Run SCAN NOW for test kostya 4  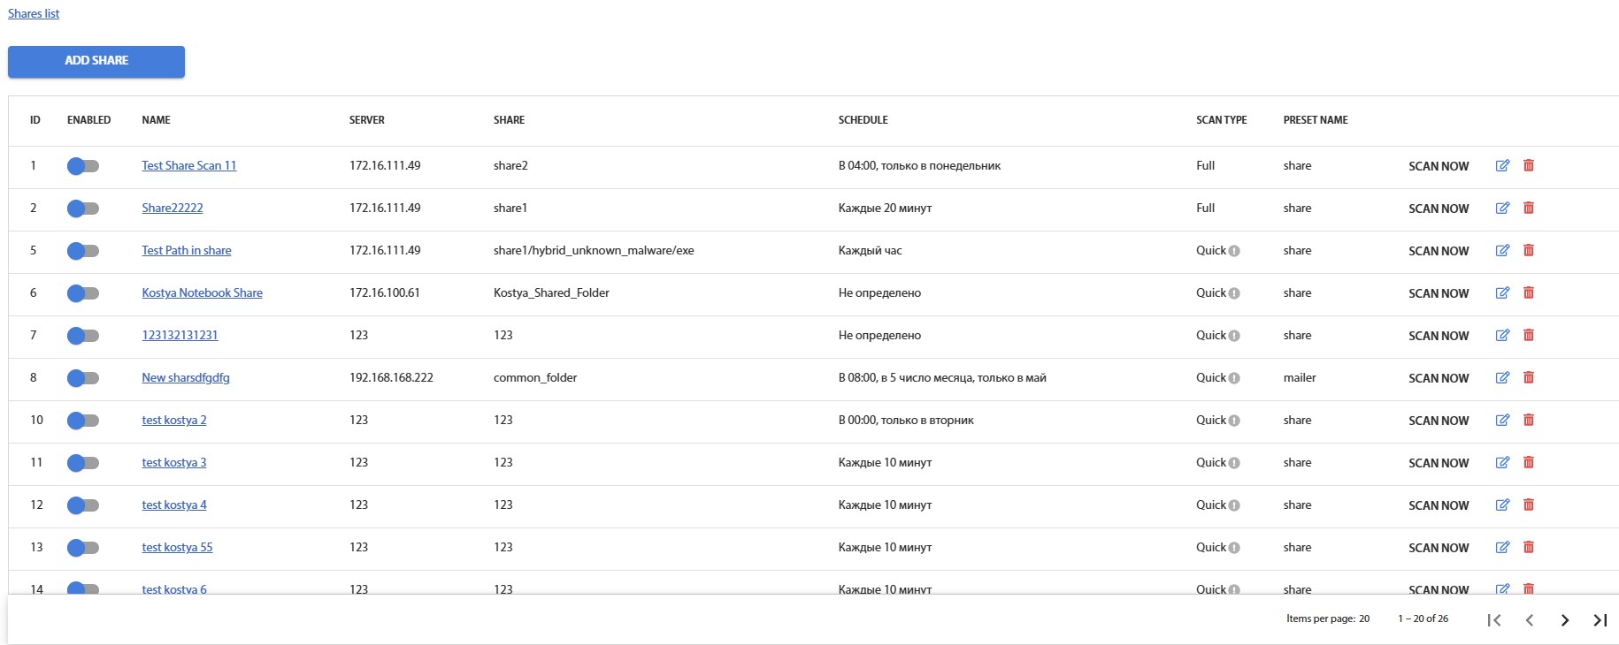[1439, 505]
